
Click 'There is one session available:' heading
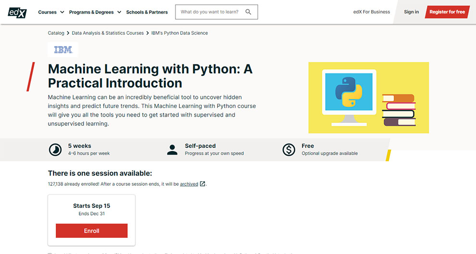click(x=100, y=173)
